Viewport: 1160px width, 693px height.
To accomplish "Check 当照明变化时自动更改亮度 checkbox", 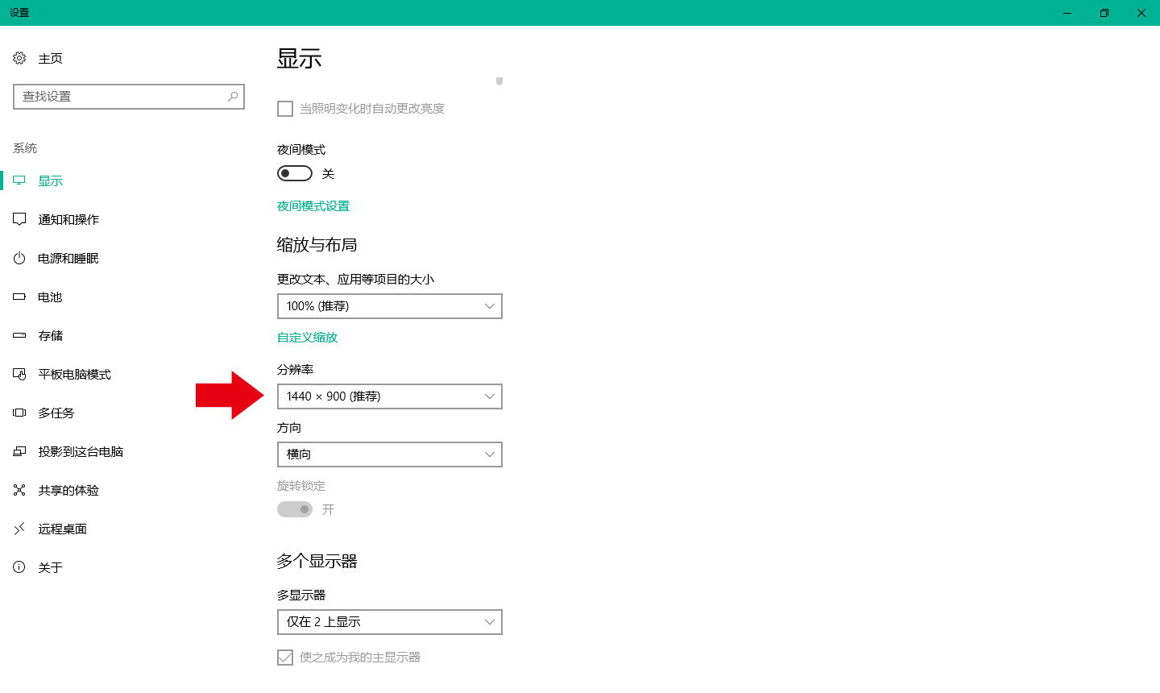I will pos(284,108).
